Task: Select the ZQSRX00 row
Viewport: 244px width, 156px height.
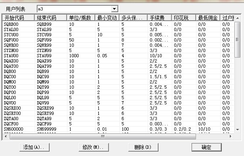Action: pos(118,108)
